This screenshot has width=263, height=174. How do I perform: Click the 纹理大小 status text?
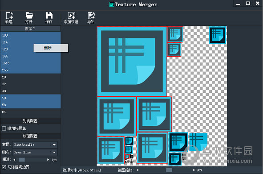82,170
